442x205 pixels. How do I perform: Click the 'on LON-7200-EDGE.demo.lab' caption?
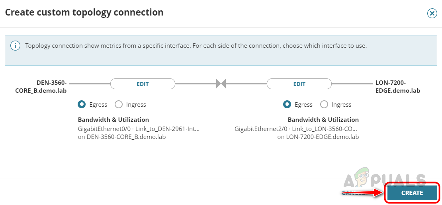[x=318, y=137]
